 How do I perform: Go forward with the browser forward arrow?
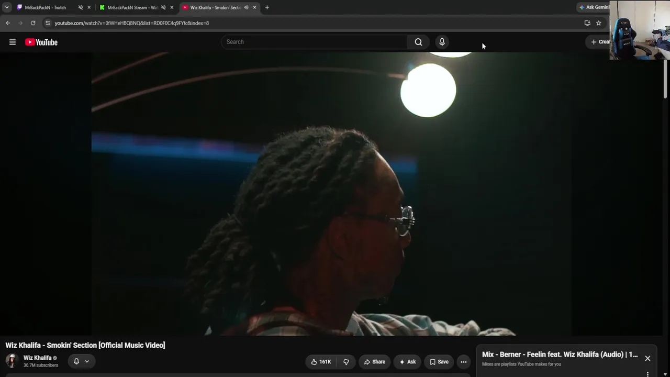point(20,23)
